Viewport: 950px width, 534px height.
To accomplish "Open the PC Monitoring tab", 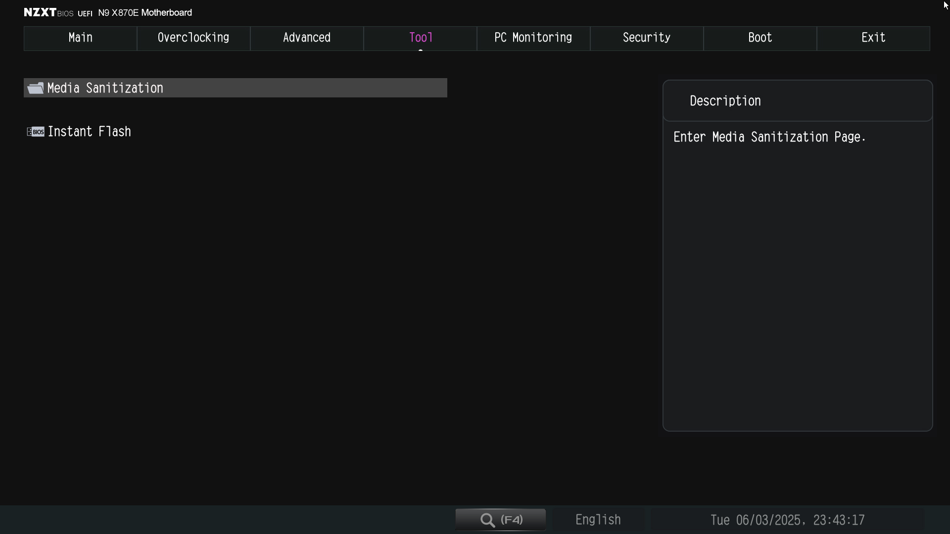I will coord(533,38).
